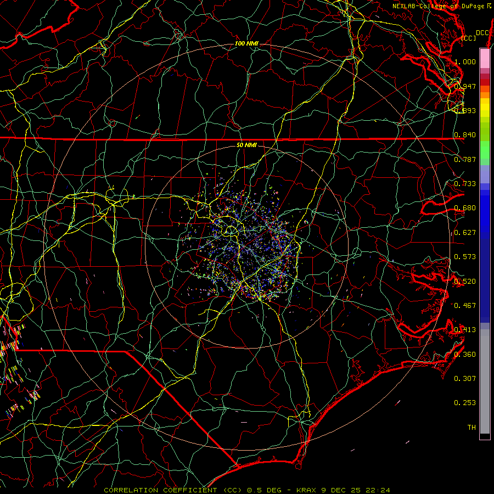
Task: Select the DCC label above the color scale
Action: coord(482,33)
